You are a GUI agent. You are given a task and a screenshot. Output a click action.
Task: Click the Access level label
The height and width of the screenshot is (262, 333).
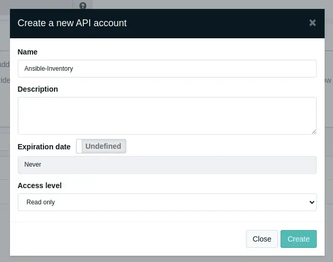coord(40,185)
